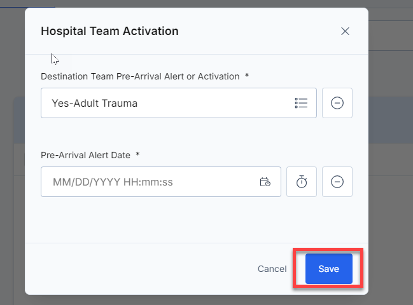Select the Hospital Team Activation title text
This screenshot has height=305, width=413.
tap(109, 31)
